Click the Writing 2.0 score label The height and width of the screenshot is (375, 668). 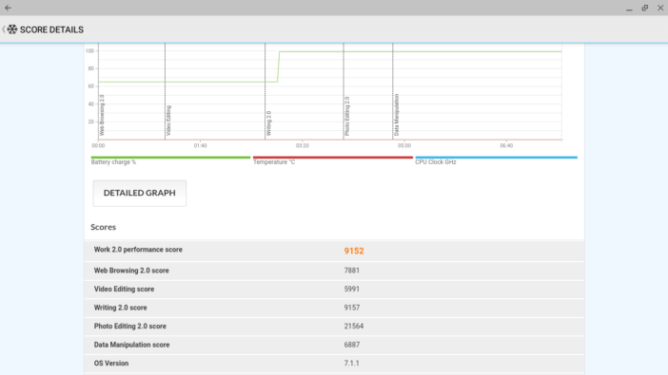point(120,308)
